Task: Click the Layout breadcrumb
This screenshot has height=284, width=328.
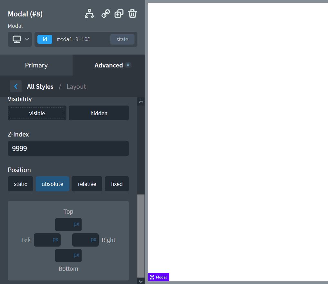Action: pos(76,86)
